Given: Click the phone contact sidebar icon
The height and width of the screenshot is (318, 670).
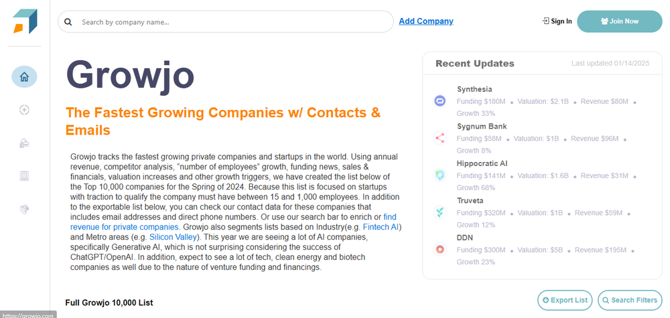Looking at the screenshot, I should 24,209.
